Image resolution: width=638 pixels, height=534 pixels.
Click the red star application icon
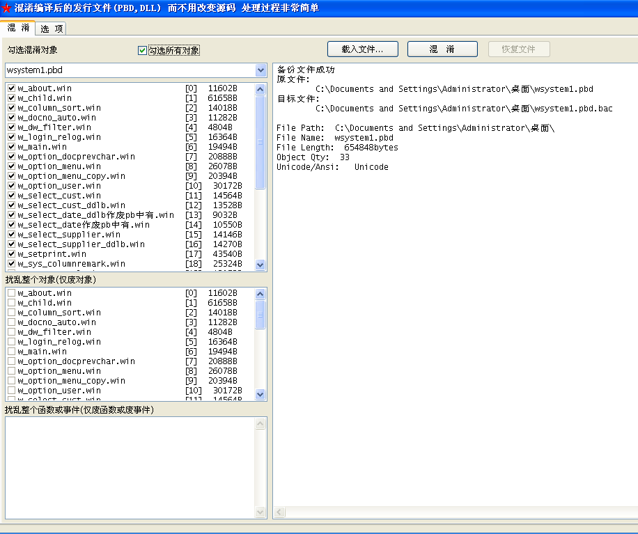pyautogui.click(x=6, y=8)
